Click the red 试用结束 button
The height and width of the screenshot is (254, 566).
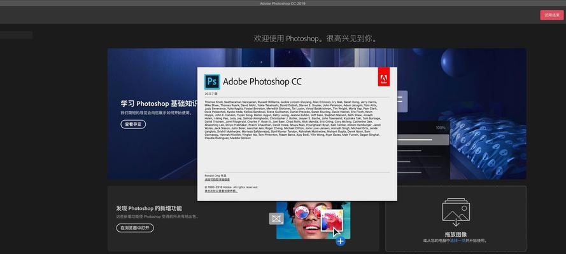click(551, 15)
